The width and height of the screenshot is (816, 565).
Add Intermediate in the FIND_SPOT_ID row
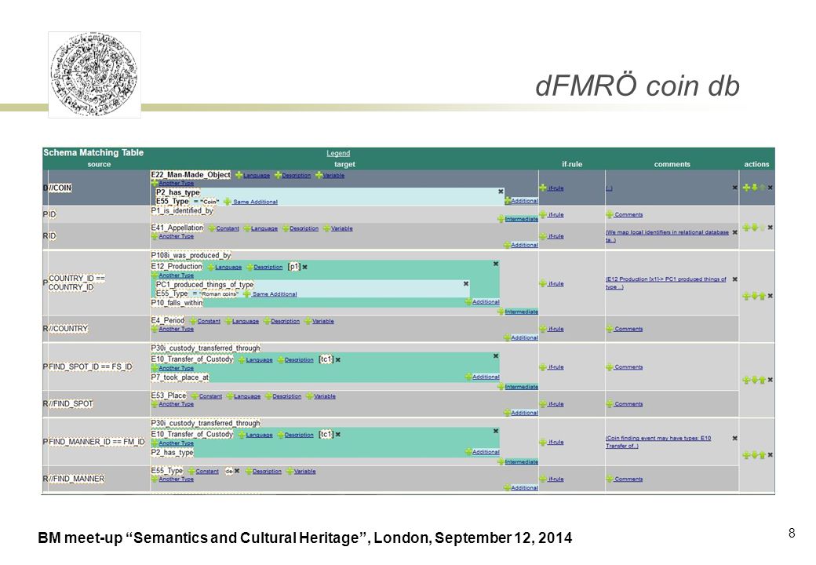click(x=517, y=387)
